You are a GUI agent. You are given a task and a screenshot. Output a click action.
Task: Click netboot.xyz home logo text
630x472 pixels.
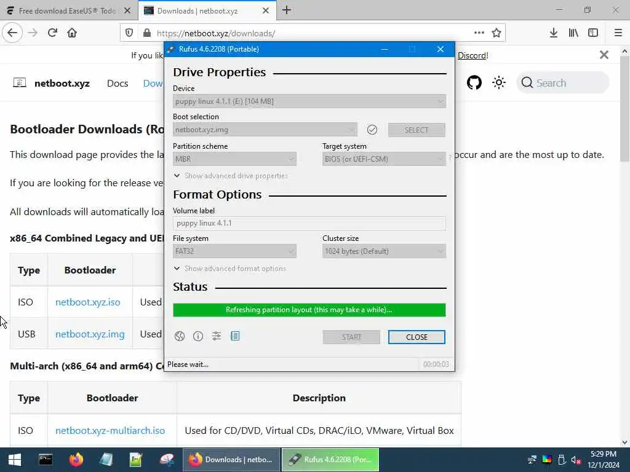click(x=62, y=84)
